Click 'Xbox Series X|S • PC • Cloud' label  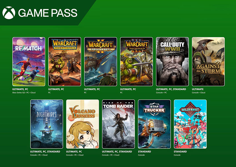coord(24,93)
